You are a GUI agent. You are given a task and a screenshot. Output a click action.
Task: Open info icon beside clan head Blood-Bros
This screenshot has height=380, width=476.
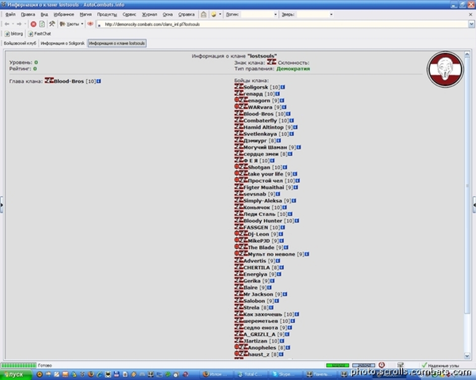[99, 81]
